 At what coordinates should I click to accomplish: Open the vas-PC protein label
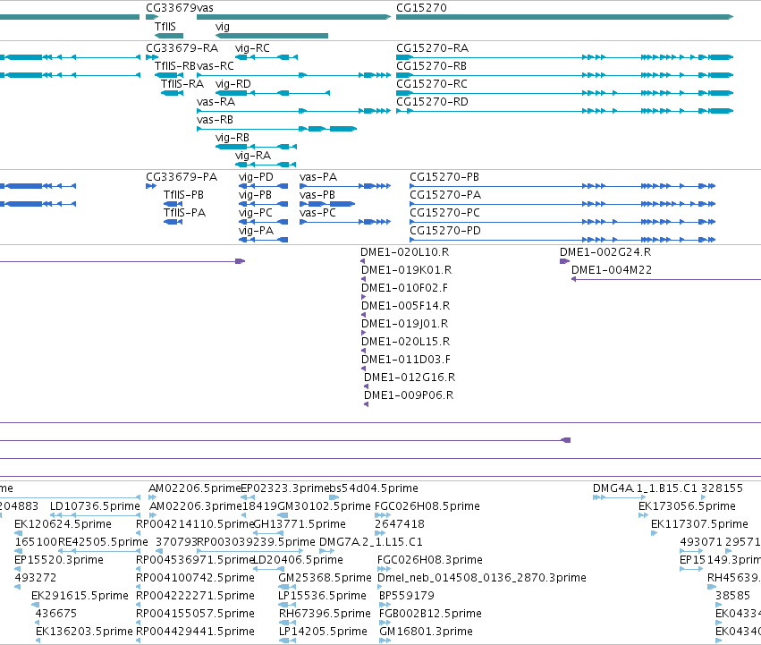click(x=317, y=213)
